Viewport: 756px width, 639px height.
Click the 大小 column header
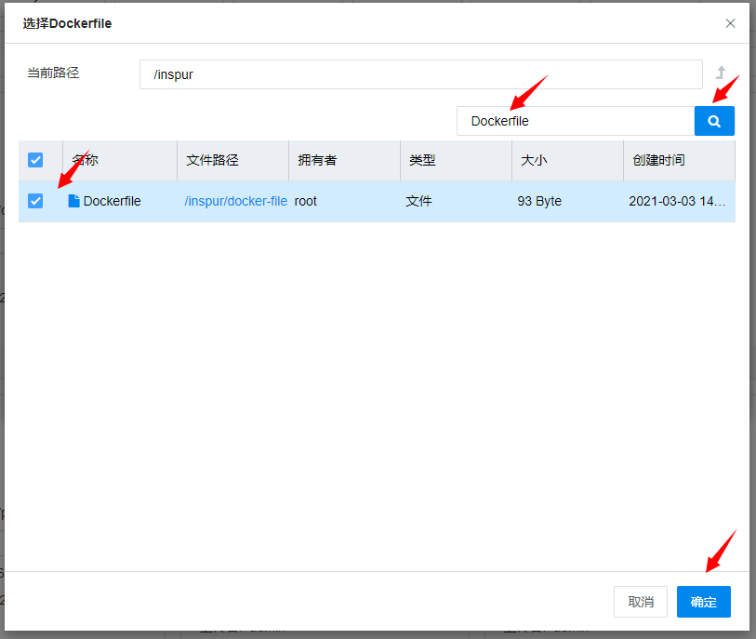[x=534, y=160]
